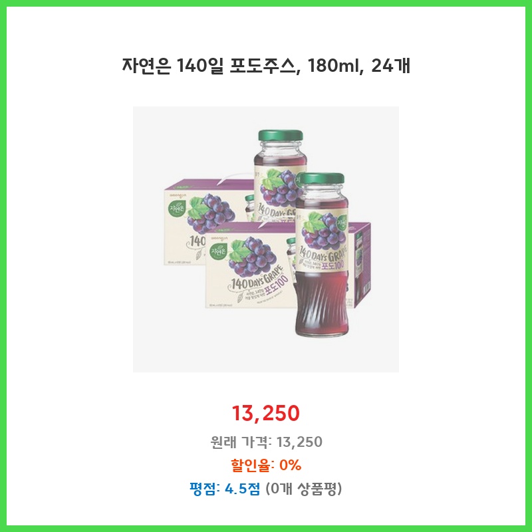
Task: Open the grape juice product image
Action: [265, 239]
